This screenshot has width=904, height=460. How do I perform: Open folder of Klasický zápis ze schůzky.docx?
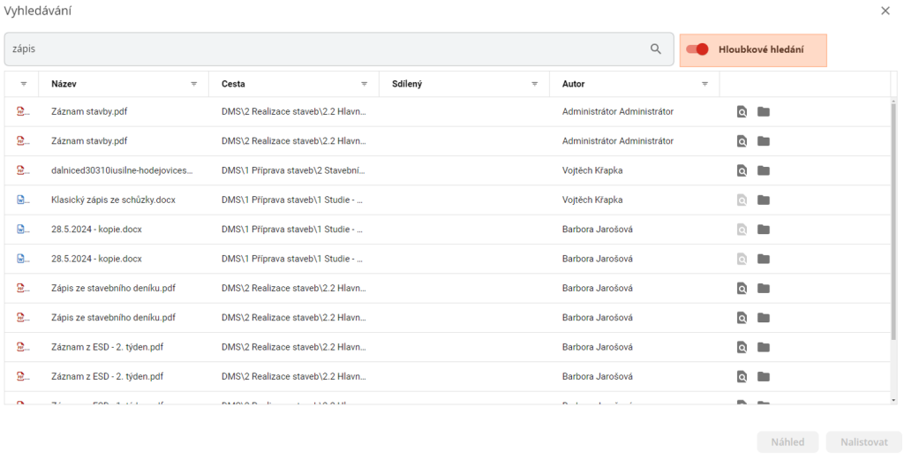tap(764, 200)
